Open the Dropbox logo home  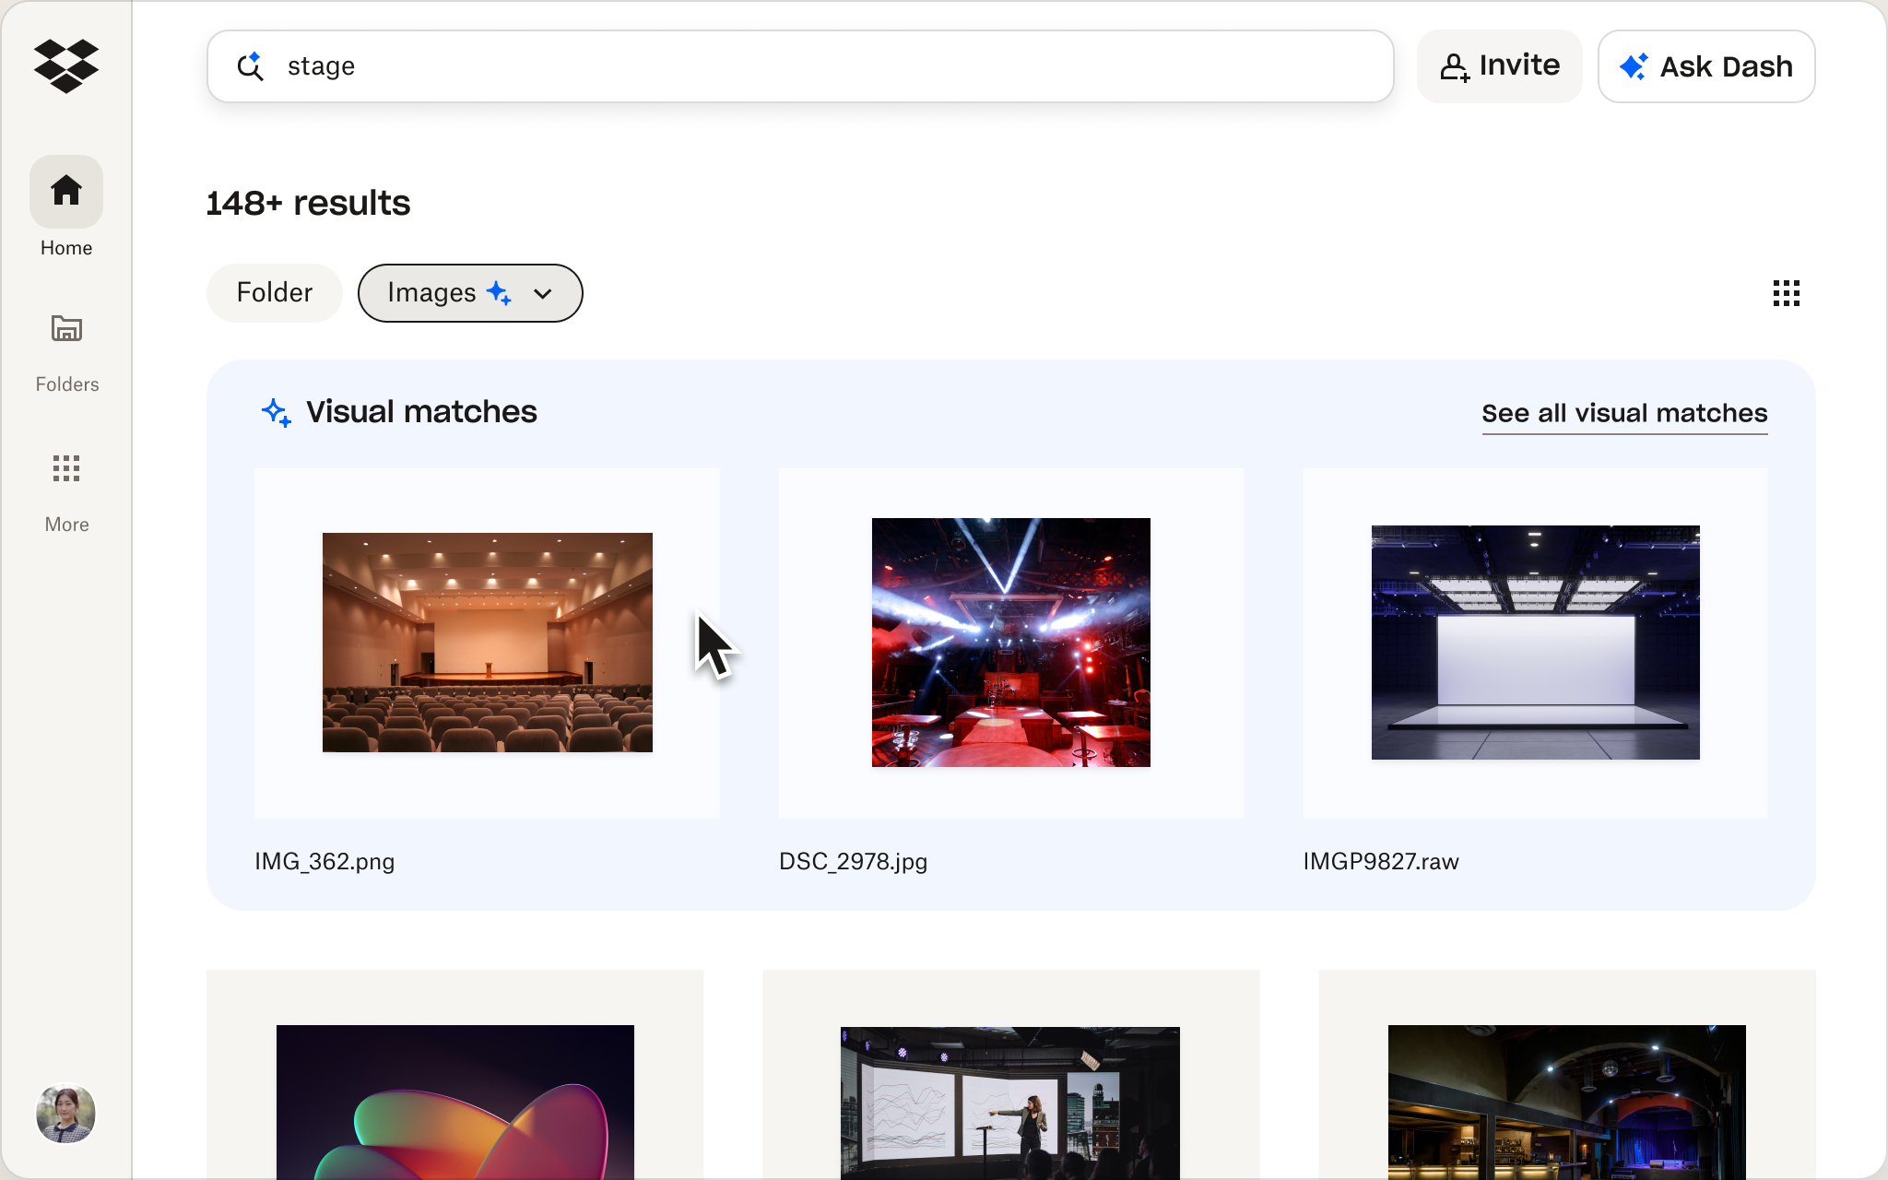[66, 65]
